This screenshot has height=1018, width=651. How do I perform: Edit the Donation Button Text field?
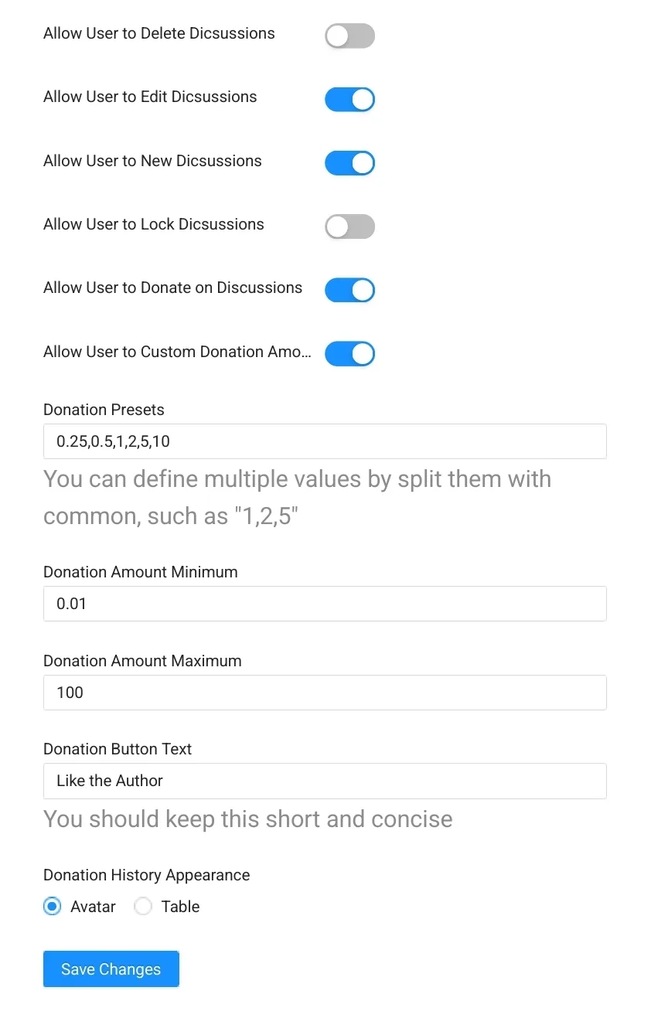pyautogui.click(x=325, y=781)
